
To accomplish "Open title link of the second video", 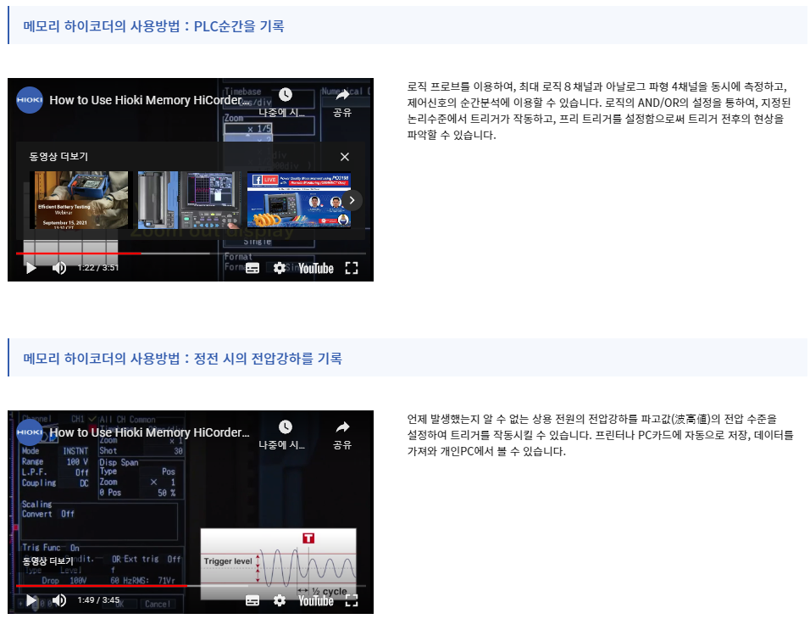I will (x=149, y=432).
